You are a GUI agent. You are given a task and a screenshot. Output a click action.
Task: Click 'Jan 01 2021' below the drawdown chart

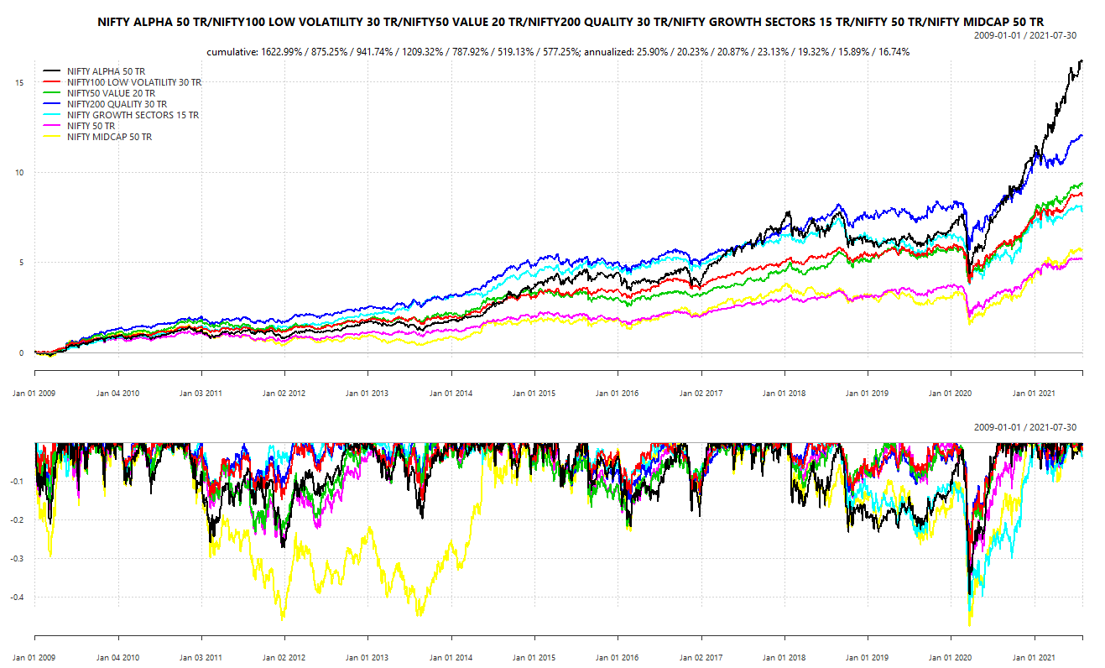click(1034, 658)
